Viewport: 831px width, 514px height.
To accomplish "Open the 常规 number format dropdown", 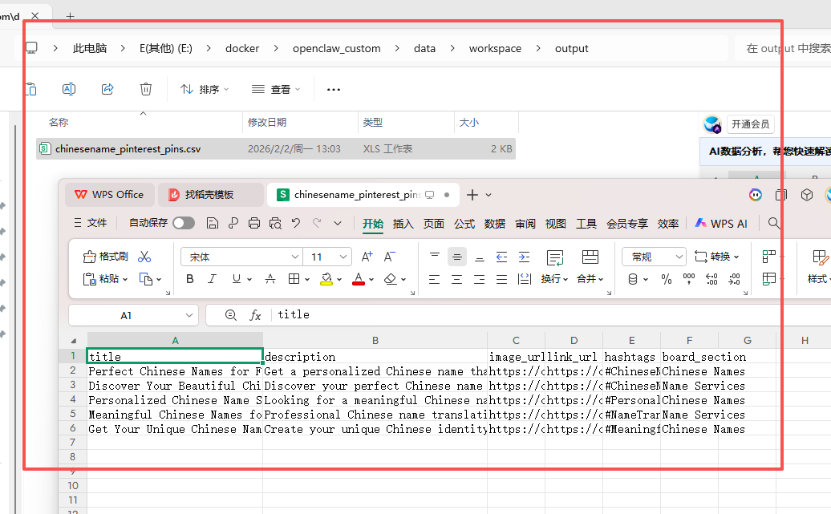I will pyautogui.click(x=679, y=257).
